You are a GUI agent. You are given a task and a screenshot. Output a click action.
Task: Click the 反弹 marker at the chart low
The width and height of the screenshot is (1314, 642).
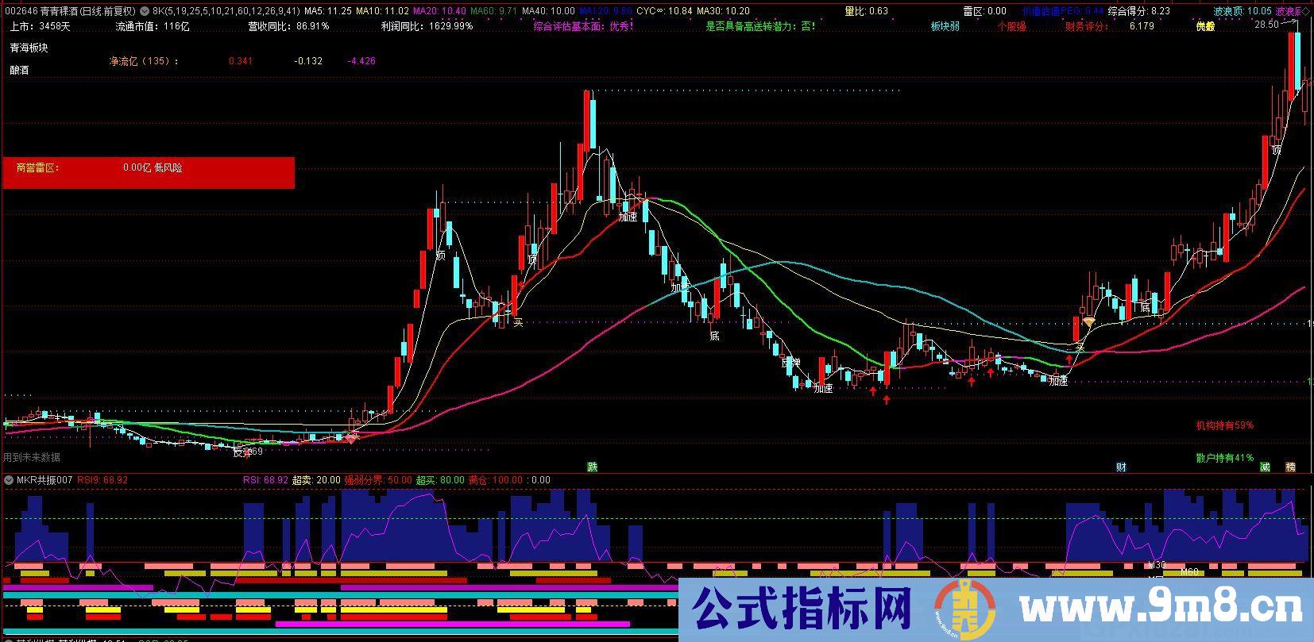(x=242, y=452)
